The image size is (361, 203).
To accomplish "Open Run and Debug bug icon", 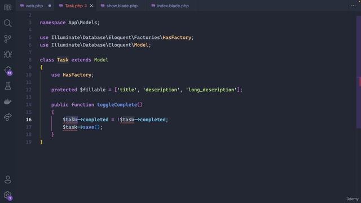I will click(7, 54).
